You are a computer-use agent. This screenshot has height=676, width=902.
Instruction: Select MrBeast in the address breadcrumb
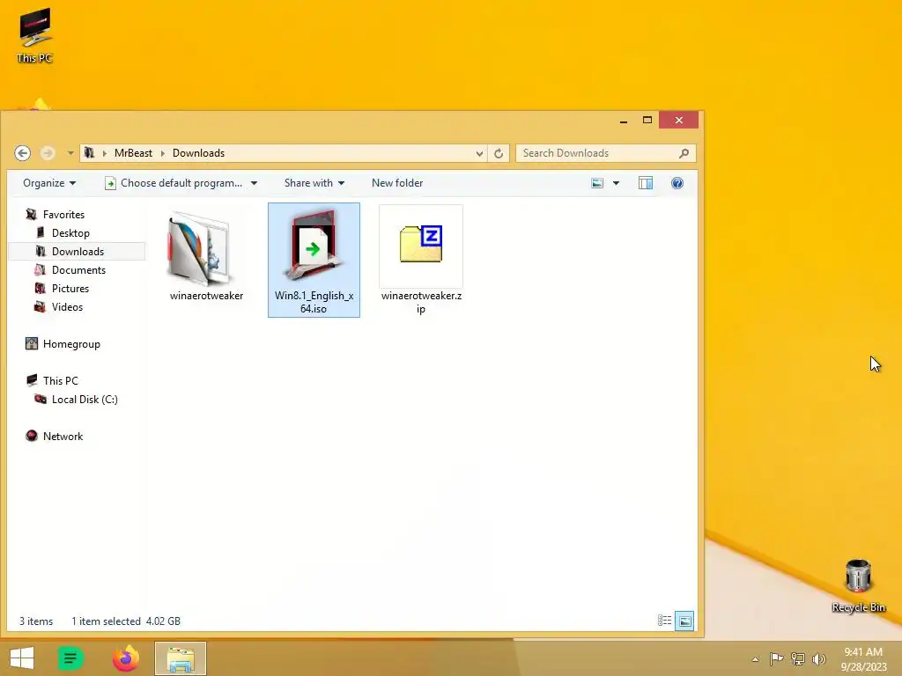click(x=134, y=153)
